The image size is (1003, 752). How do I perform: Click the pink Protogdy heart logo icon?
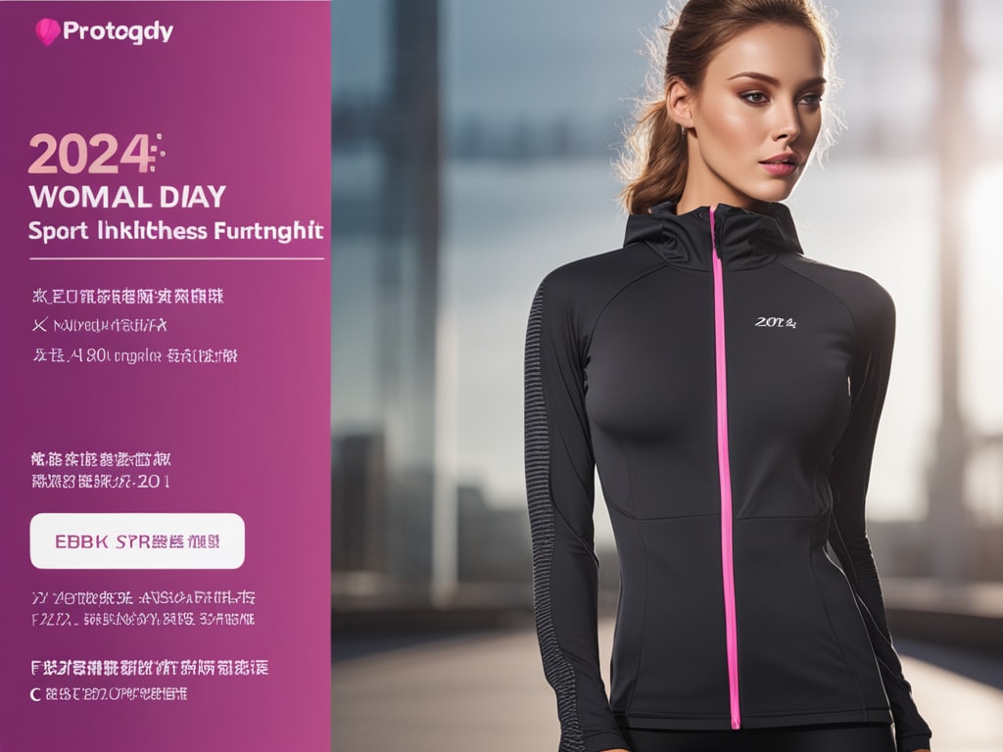pos(47,32)
